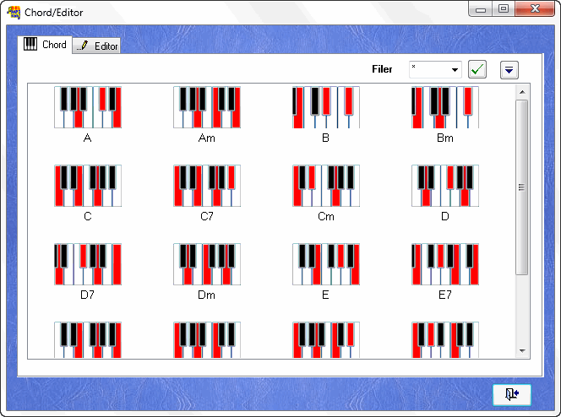Select the Dm chord keyboard diagram
Image resolution: width=561 pixels, height=417 pixels.
207,264
